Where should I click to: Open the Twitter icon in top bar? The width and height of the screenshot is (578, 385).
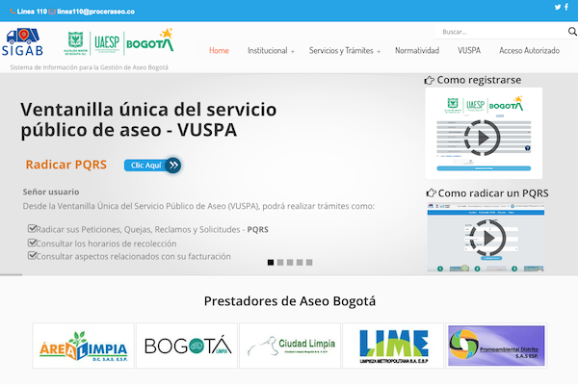point(558,7)
